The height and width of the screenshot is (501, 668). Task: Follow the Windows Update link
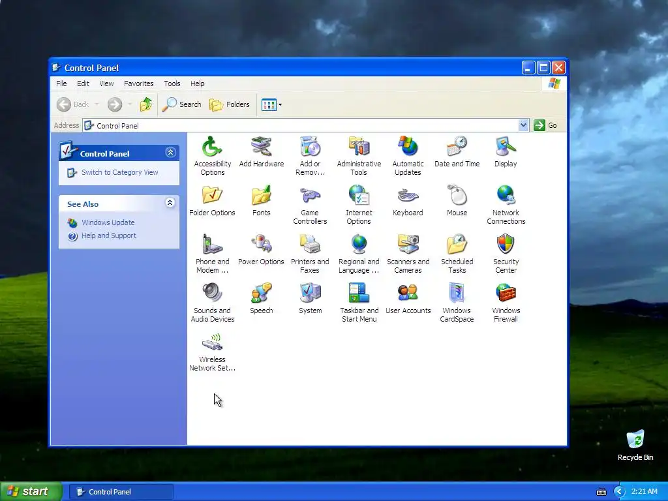108,222
